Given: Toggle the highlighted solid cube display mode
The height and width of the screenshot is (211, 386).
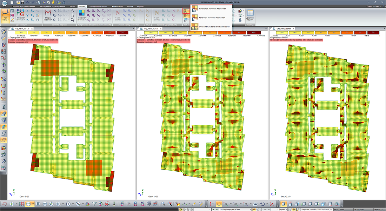Looking at the screenshot, I should coord(283,204).
